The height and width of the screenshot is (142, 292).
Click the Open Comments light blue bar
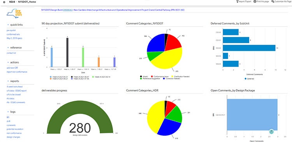click(x=252, y=115)
